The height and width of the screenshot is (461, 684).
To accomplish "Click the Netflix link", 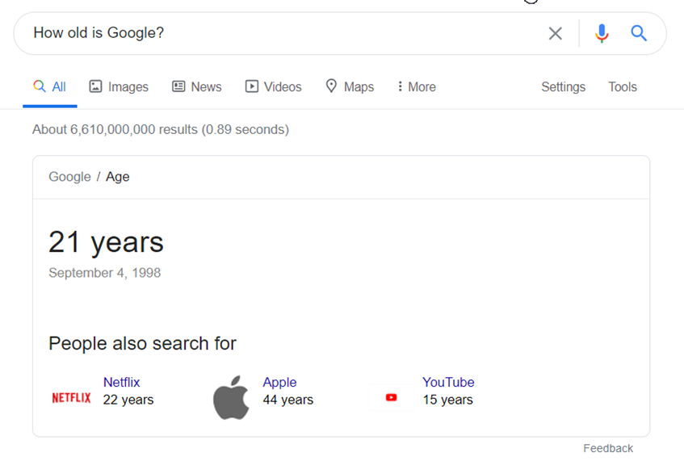I will (122, 383).
